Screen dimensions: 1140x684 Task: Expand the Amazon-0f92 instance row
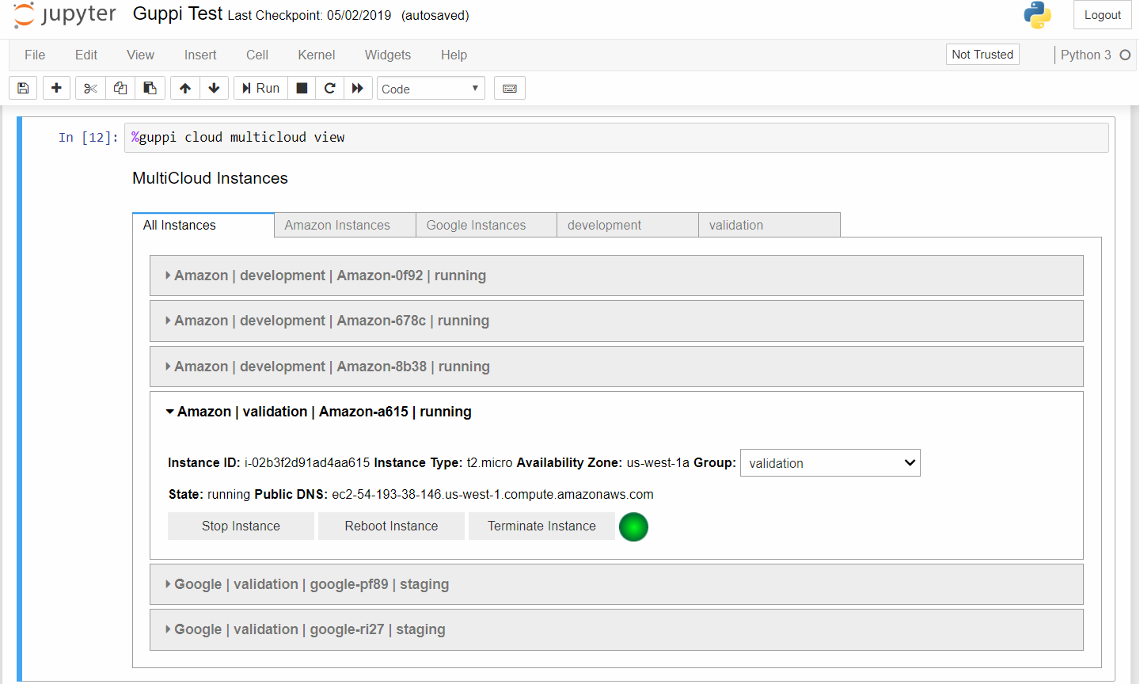click(616, 275)
